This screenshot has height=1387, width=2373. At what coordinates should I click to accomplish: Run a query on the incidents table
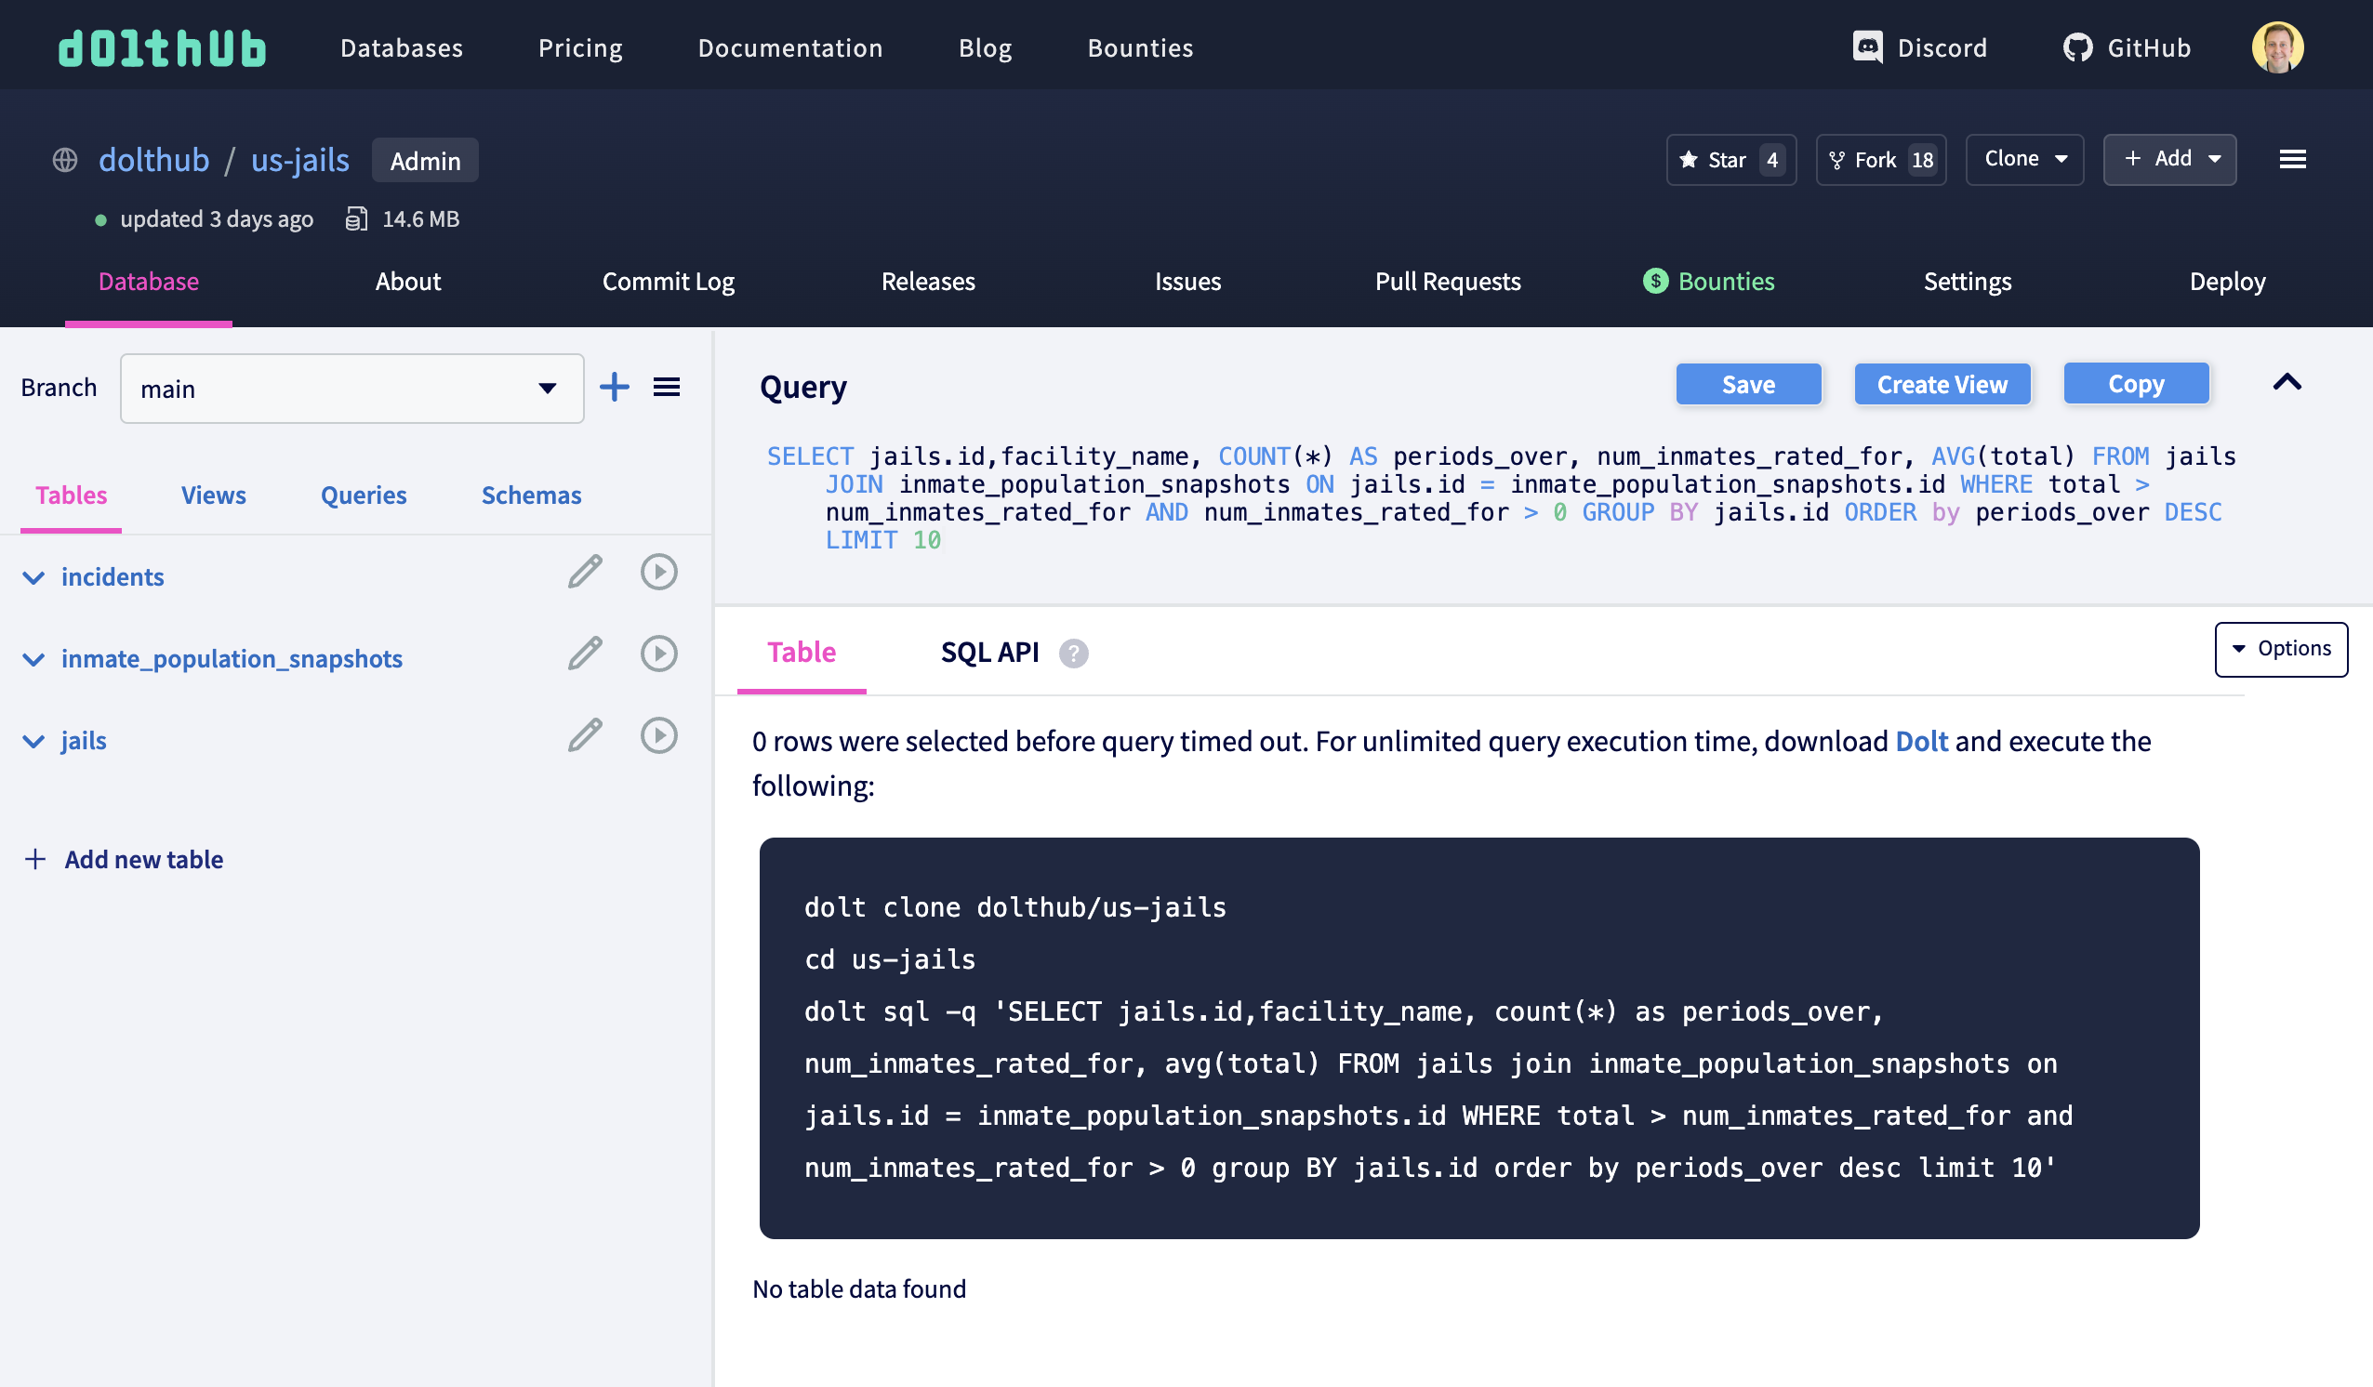click(x=658, y=572)
